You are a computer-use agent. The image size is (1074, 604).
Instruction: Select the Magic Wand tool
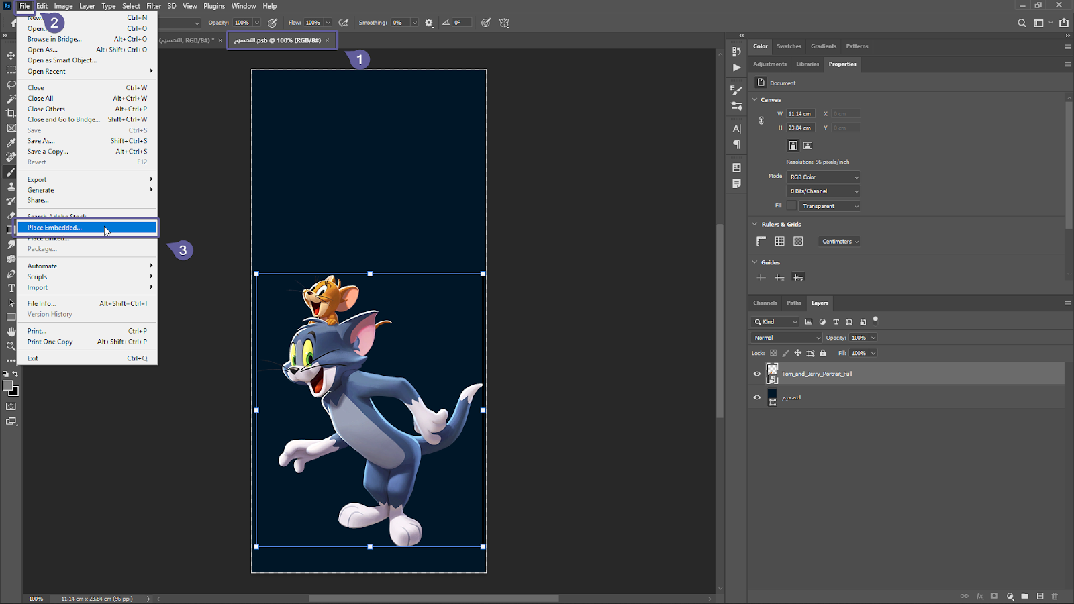[x=11, y=99]
